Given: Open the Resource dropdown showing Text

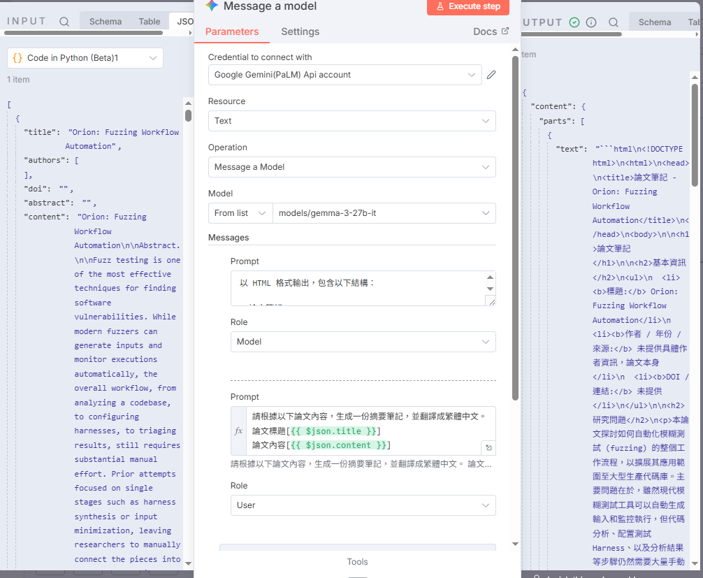Looking at the screenshot, I should point(352,121).
